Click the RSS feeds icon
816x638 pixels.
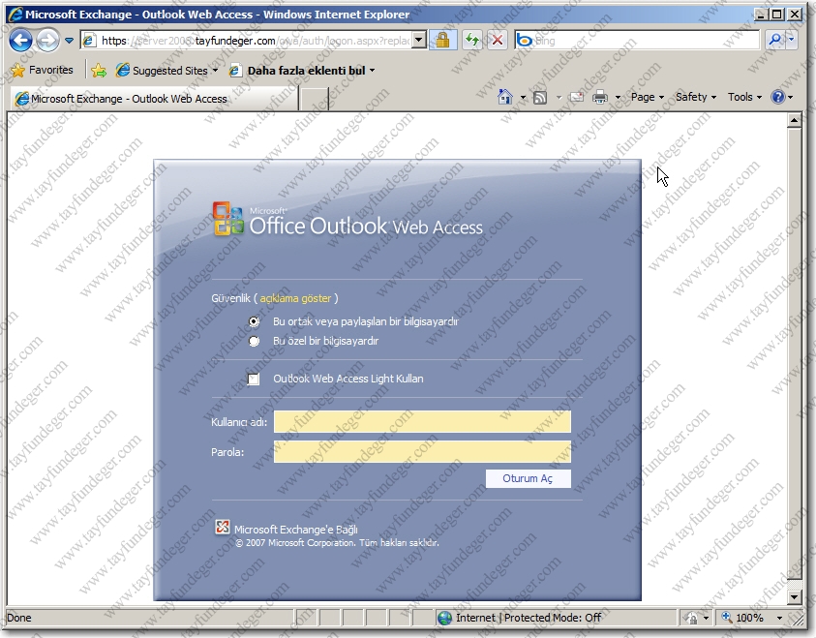540,98
